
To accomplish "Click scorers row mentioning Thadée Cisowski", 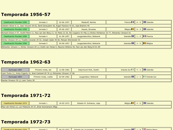I will pos(86,40).
